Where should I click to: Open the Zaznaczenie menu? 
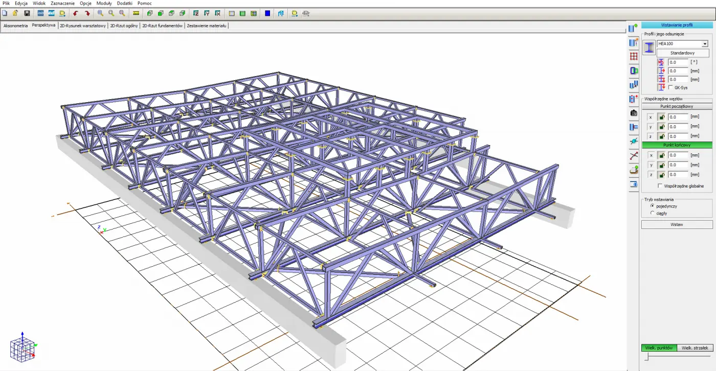[62, 3]
